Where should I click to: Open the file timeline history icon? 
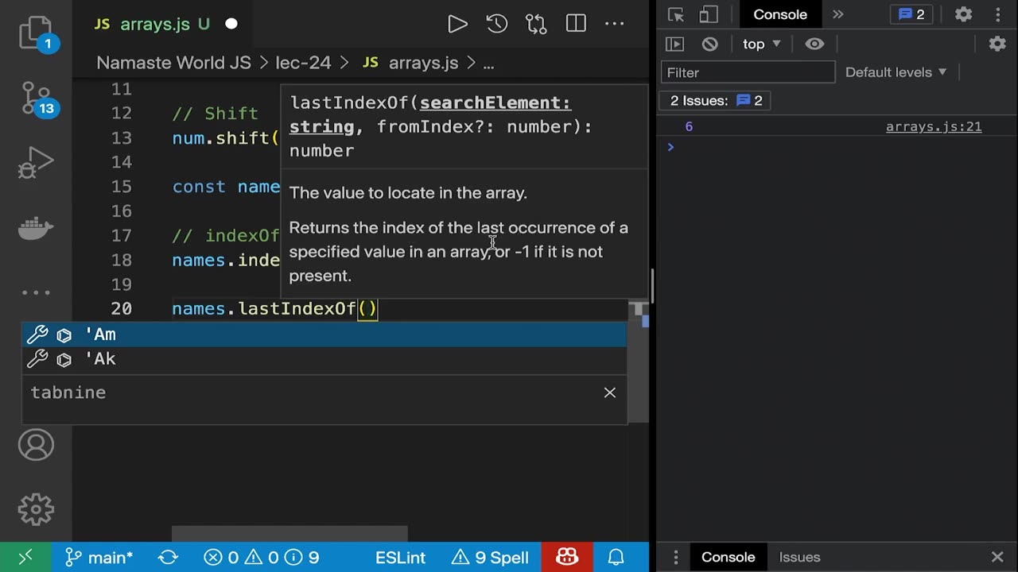497,25
